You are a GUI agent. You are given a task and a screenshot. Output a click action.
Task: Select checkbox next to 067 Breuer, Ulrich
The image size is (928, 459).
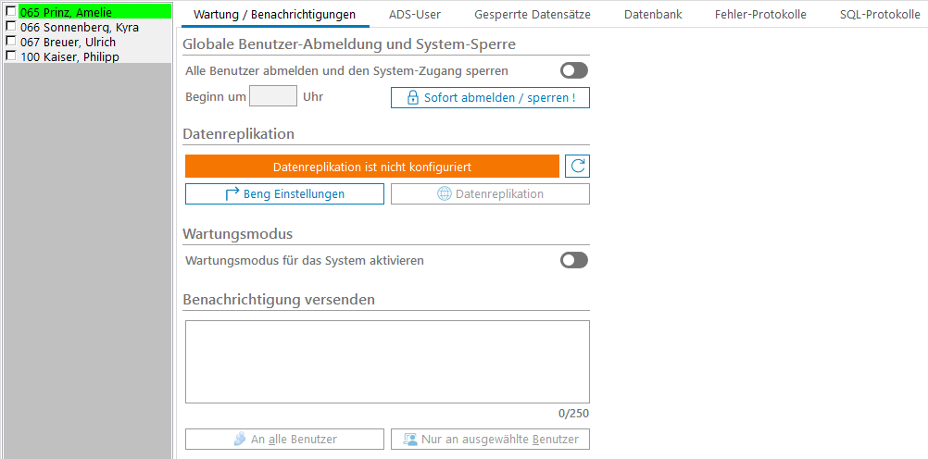11,42
